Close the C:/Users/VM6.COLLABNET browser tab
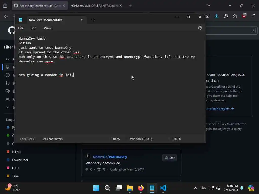This screenshot has width=259, height=194. (121, 6)
